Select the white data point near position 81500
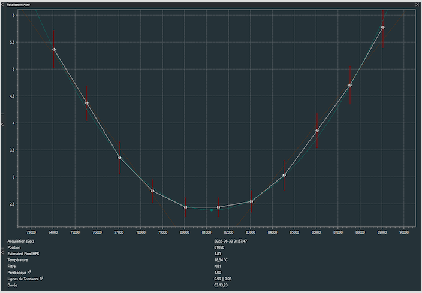The height and width of the screenshot is (293, 422). pyautogui.click(x=218, y=207)
